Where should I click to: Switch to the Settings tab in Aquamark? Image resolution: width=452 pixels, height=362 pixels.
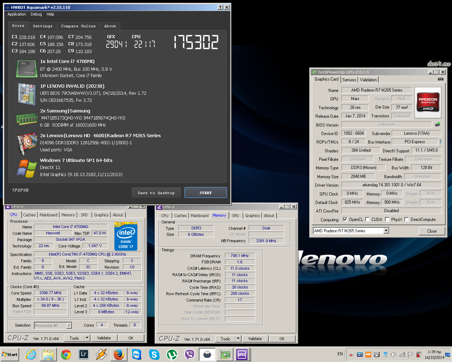42,26
